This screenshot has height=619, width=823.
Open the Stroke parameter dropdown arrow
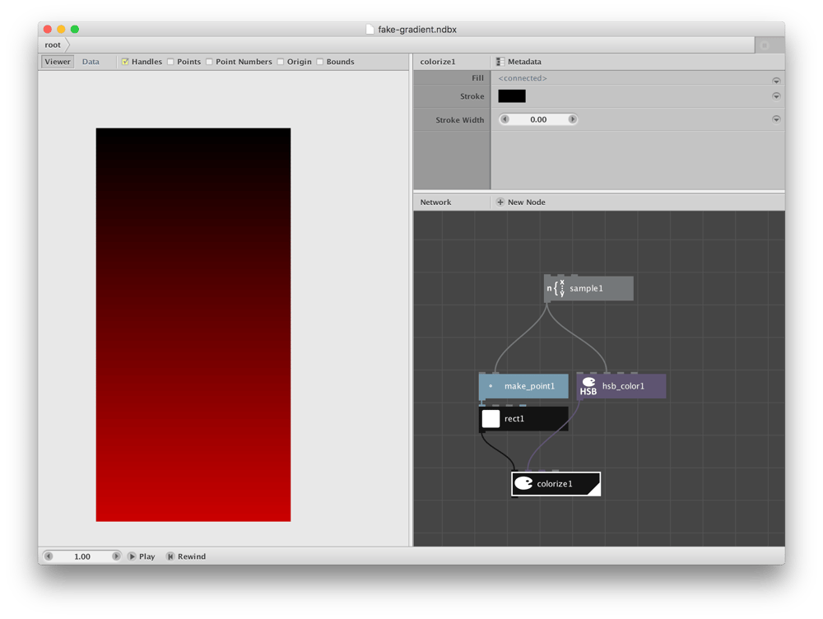pos(776,96)
